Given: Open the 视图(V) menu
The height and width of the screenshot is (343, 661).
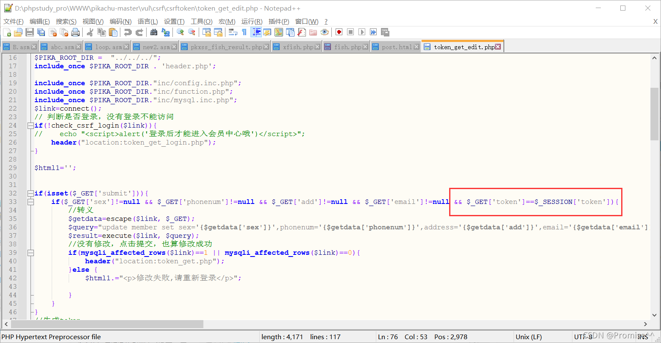Looking at the screenshot, I should tap(93, 22).
